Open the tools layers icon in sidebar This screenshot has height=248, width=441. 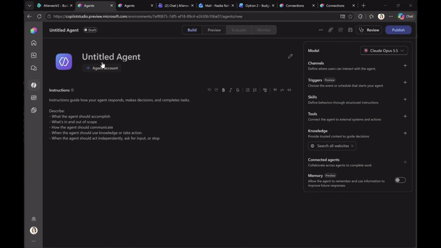34,110
